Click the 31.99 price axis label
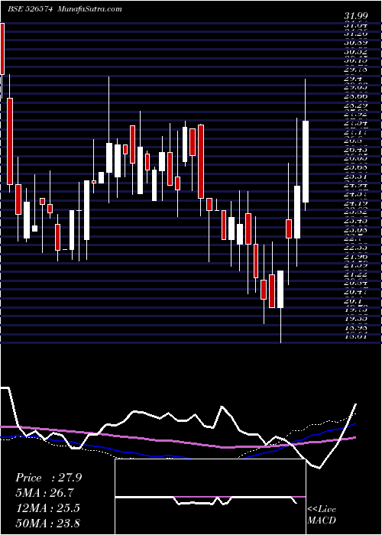 click(x=356, y=16)
